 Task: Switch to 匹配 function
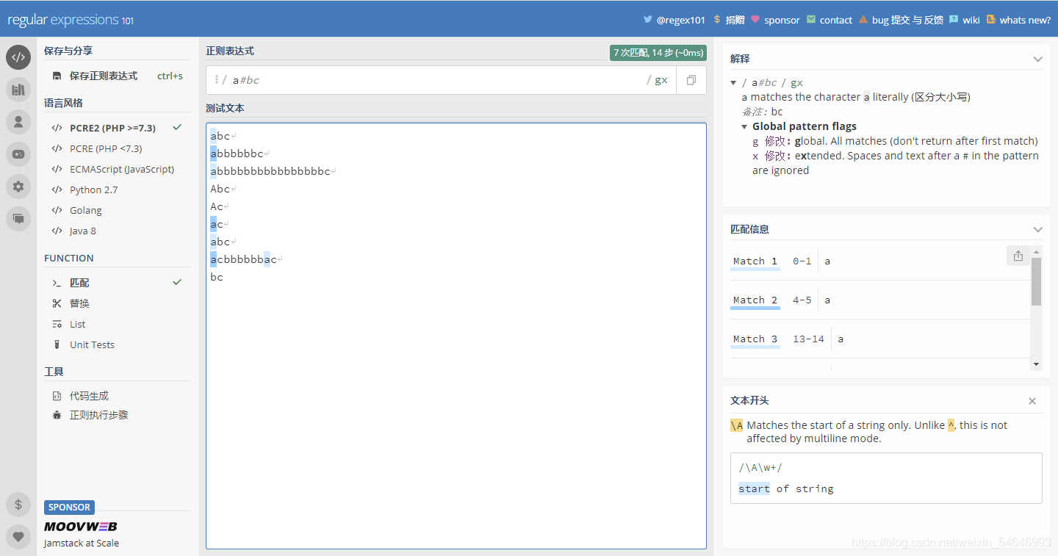(117, 283)
